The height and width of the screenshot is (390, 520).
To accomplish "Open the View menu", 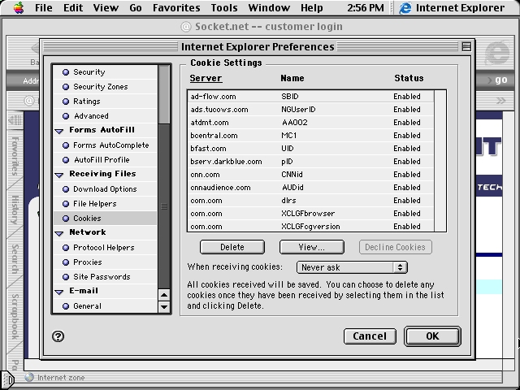I will [x=106, y=7].
